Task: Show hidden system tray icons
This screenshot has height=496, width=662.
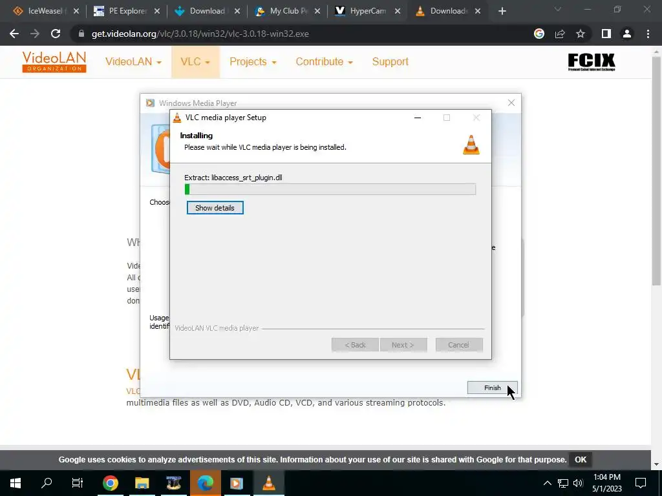Action: 547,483
